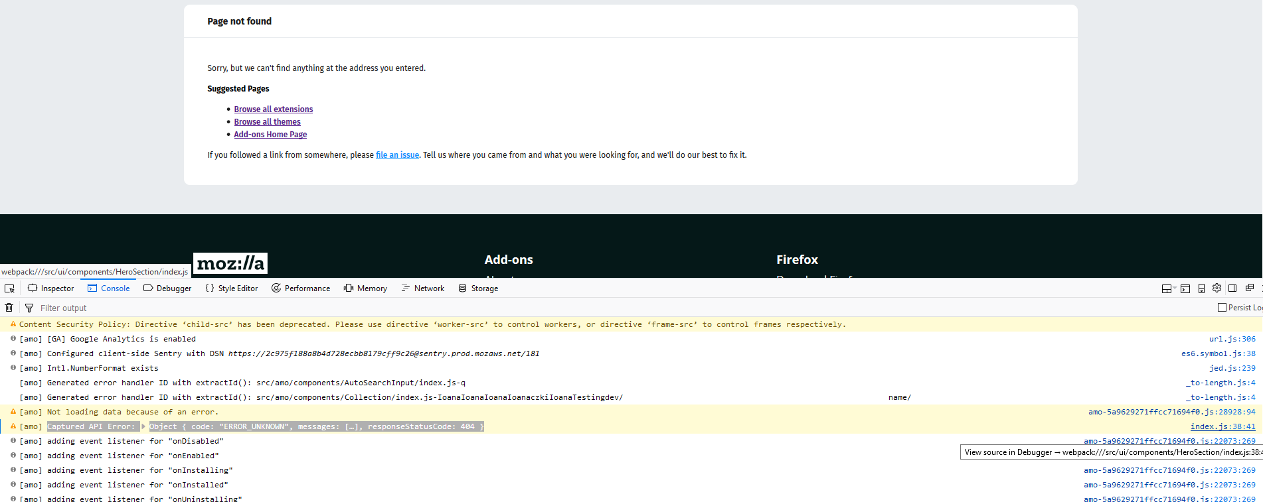This screenshot has height=502, width=1263.
Task: Click the filter funnel icon
Action: point(29,308)
